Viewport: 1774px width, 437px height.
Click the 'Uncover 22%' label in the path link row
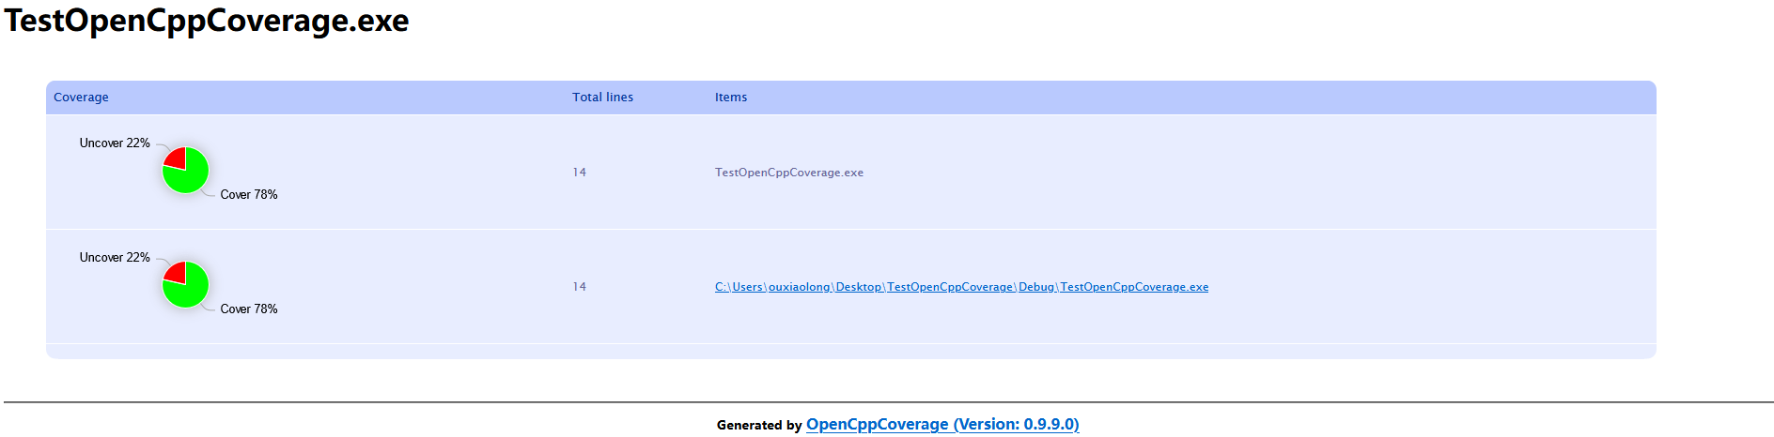tap(115, 257)
